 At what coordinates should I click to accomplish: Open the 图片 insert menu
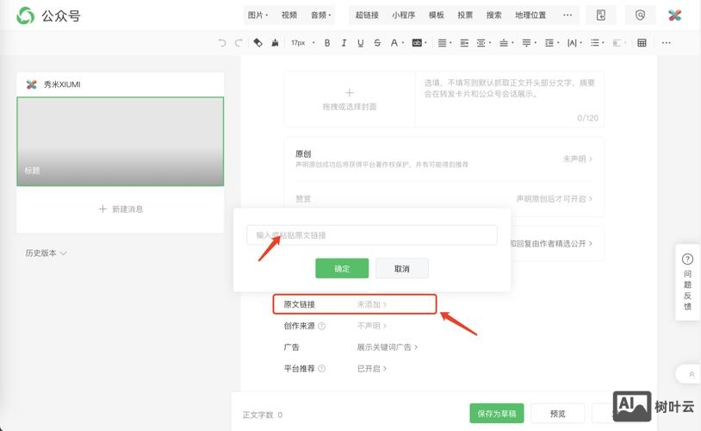pyautogui.click(x=257, y=16)
